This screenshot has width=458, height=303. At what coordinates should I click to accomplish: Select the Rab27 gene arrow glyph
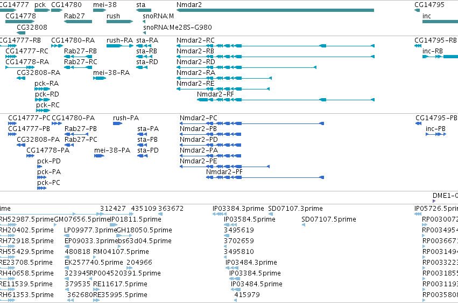tap(78, 22)
